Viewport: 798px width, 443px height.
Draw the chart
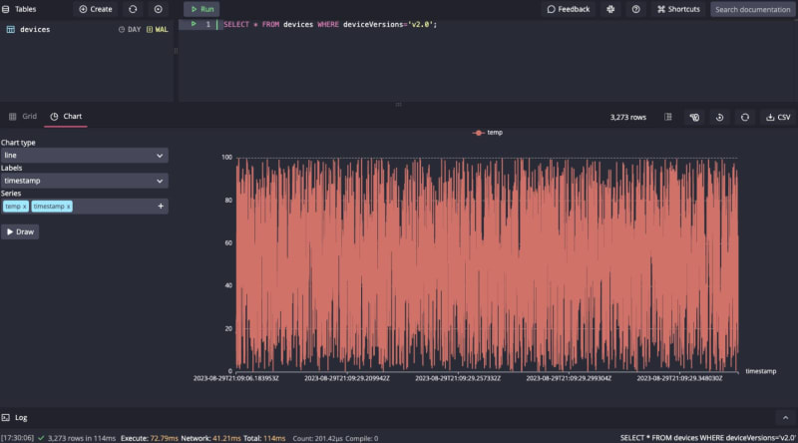tap(20, 231)
